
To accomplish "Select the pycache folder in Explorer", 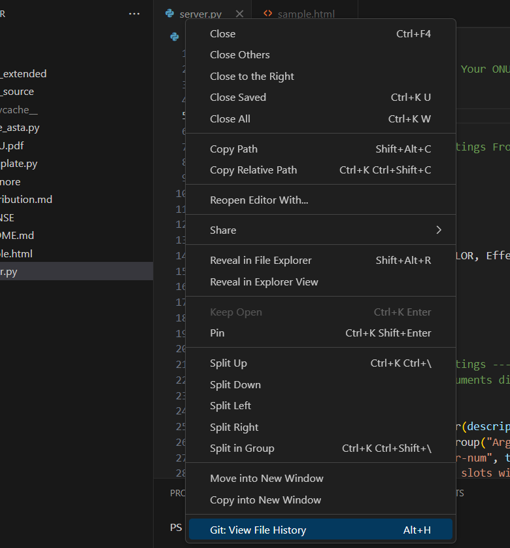I will (x=76, y=110).
